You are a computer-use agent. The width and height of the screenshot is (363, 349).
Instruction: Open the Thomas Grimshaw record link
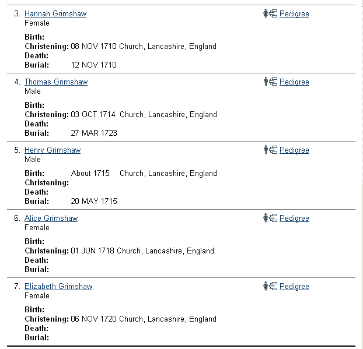56,82
